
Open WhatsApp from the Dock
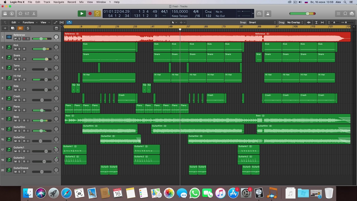(195, 193)
